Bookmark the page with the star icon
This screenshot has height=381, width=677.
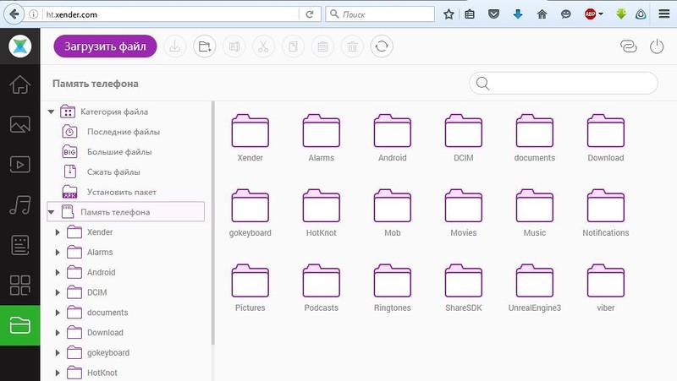[x=449, y=14]
